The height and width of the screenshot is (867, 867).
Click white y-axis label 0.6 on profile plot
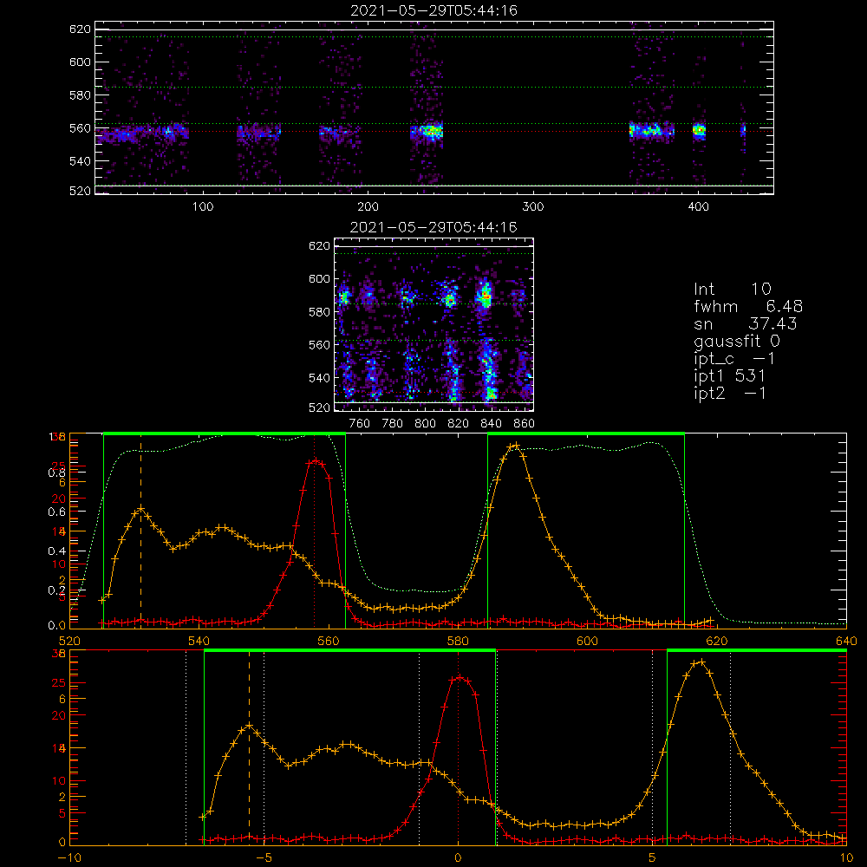click(x=57, y=512)
